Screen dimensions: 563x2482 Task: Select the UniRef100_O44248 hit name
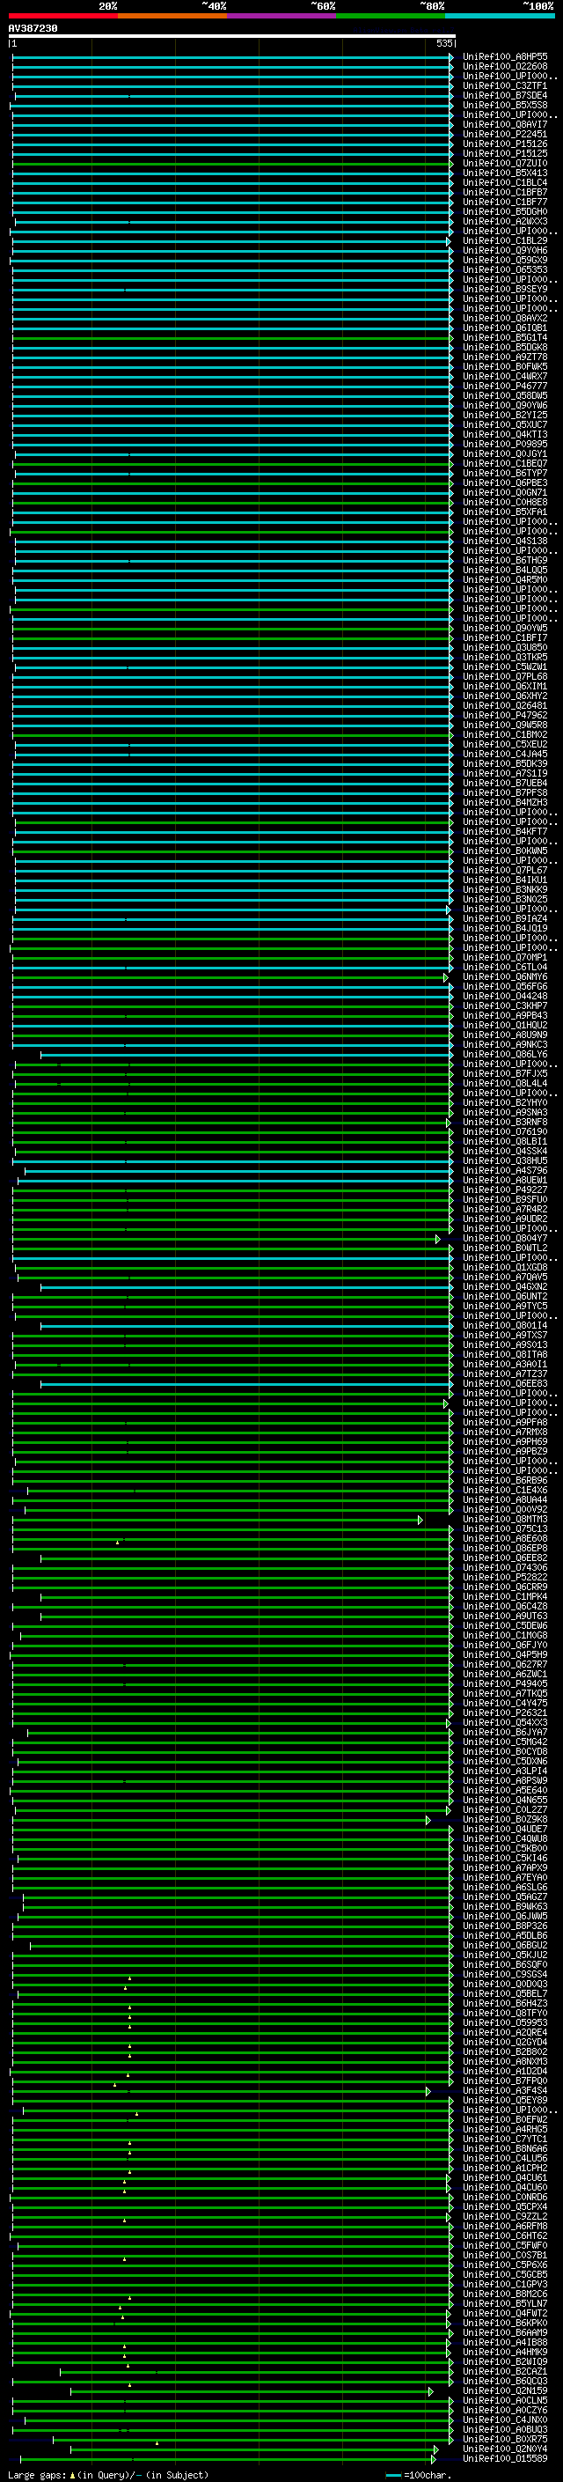[505, 997]
